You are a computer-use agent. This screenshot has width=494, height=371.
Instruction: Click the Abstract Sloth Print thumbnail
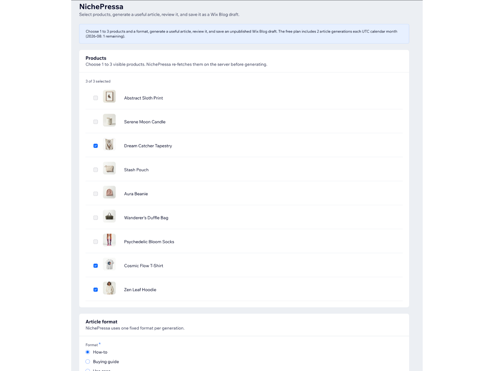pos(109,96)
